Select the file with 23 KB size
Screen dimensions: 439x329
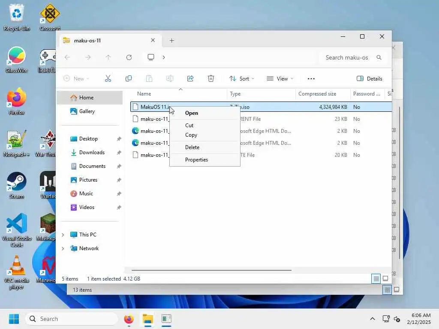pos(261,119)
